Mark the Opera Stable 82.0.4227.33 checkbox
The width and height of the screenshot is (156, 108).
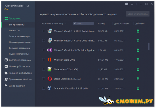[x=43, y=79]
